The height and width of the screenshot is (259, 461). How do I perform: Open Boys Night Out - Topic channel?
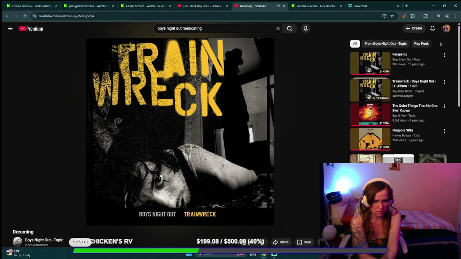click(x=44, y=240)
